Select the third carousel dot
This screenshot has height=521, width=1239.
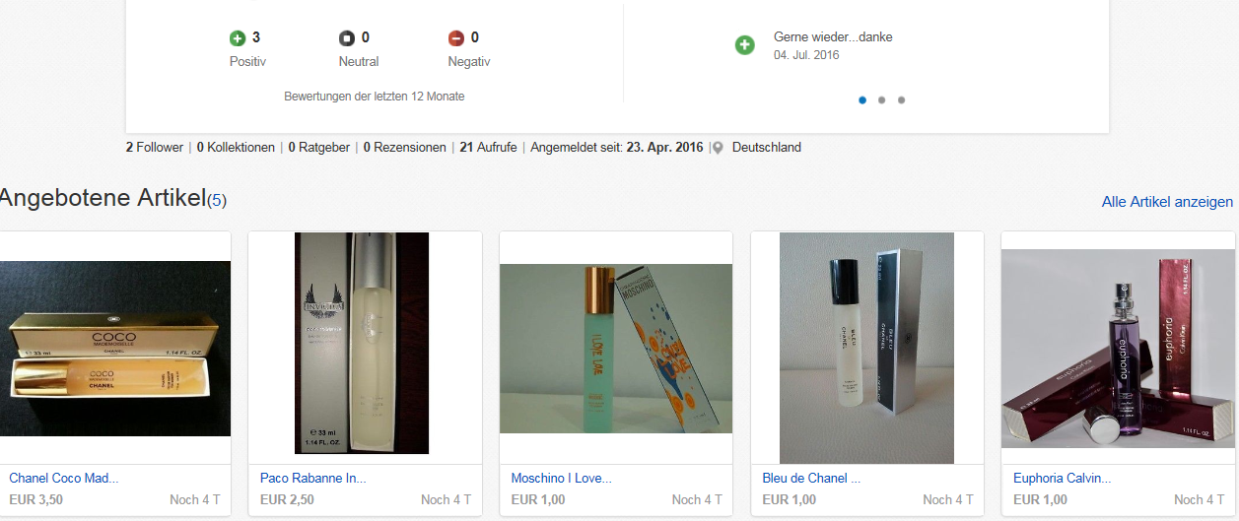901,99
